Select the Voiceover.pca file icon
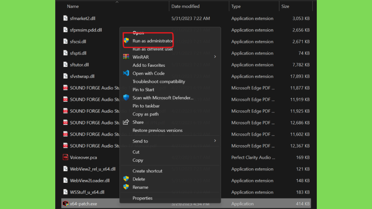The width and height of the screenshot is (372, 209). tap(65, 157)
